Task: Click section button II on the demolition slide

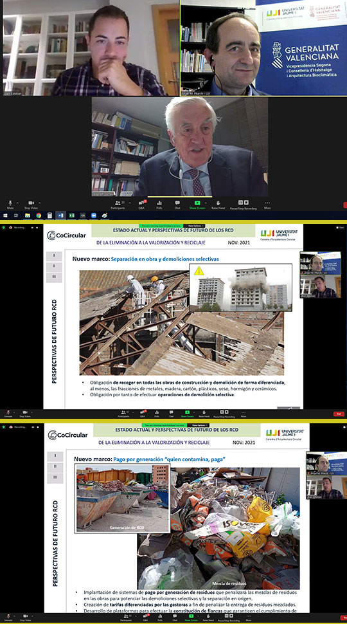Action: coord(54,266)
